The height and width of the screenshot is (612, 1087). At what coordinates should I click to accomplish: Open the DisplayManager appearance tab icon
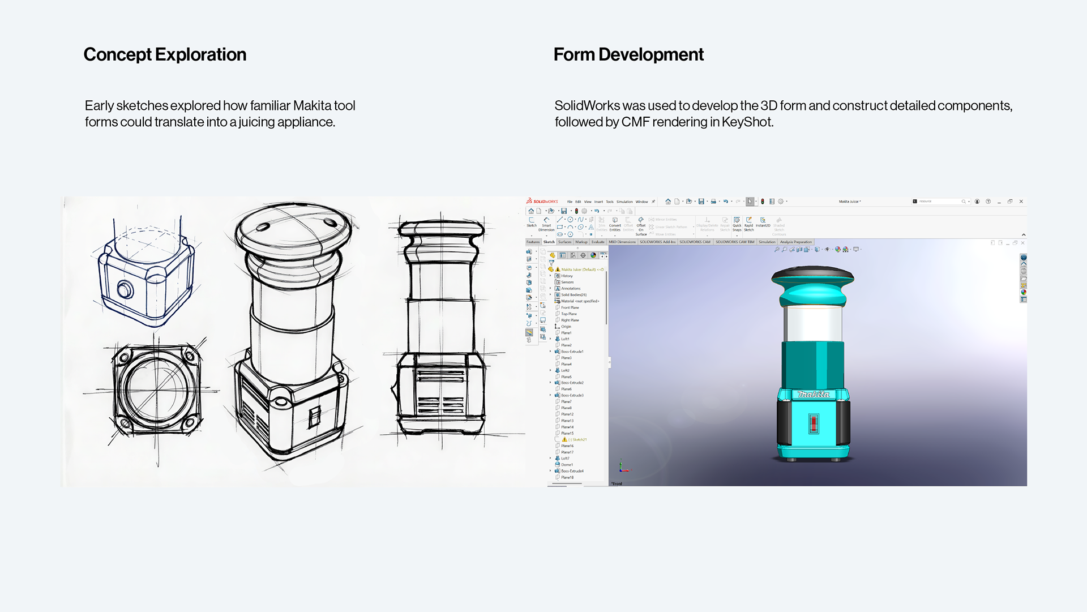(x=593, y=255)
